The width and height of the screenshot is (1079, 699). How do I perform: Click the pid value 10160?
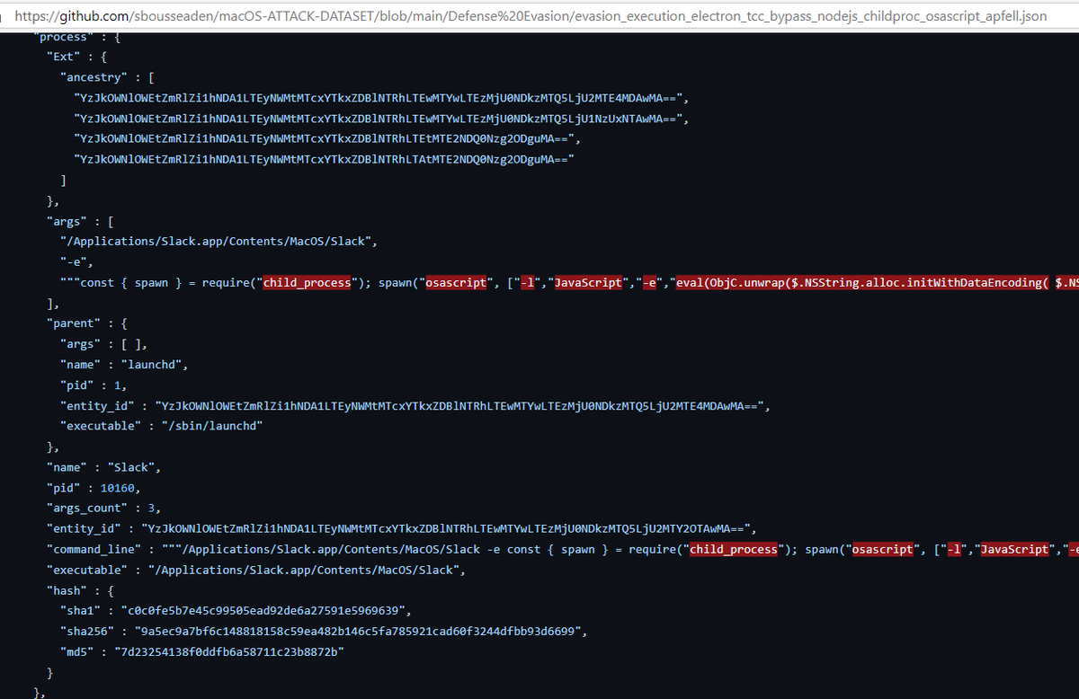point(118,488)
